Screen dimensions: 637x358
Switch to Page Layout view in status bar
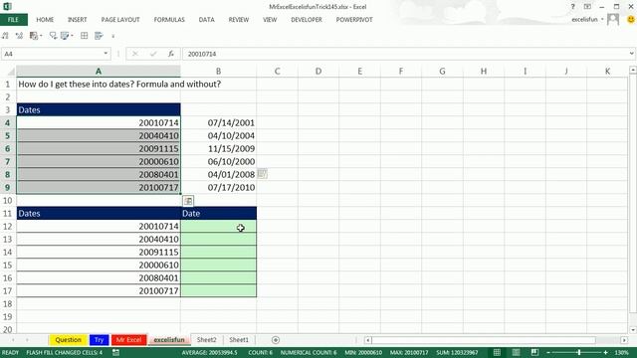click(516, 352)
